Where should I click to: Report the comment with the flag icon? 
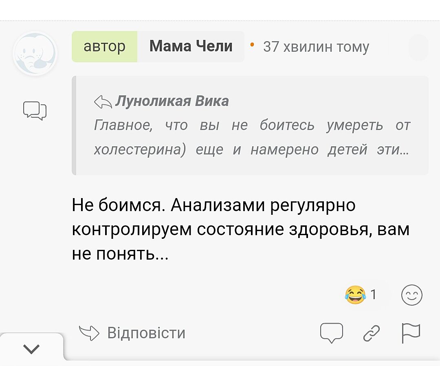click(410, 333)
